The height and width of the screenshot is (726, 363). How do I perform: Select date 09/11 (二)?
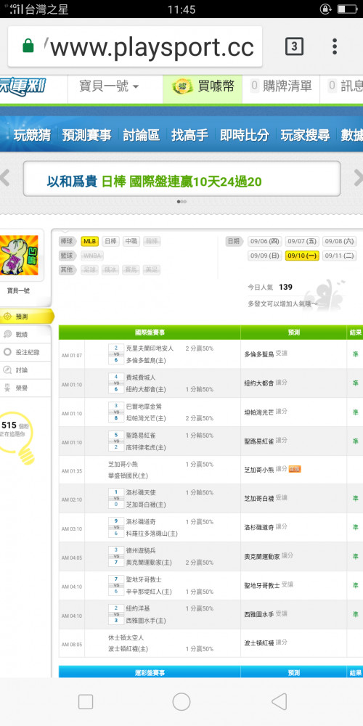(339, 256)
